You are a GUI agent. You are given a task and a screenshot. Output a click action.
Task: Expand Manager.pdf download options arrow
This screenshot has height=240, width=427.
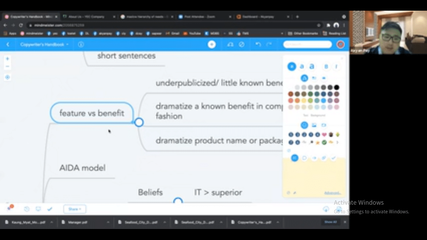108,222
